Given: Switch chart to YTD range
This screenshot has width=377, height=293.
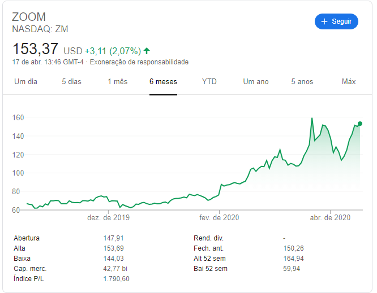Looking at the screenshot, I should [x=209, y=81].
